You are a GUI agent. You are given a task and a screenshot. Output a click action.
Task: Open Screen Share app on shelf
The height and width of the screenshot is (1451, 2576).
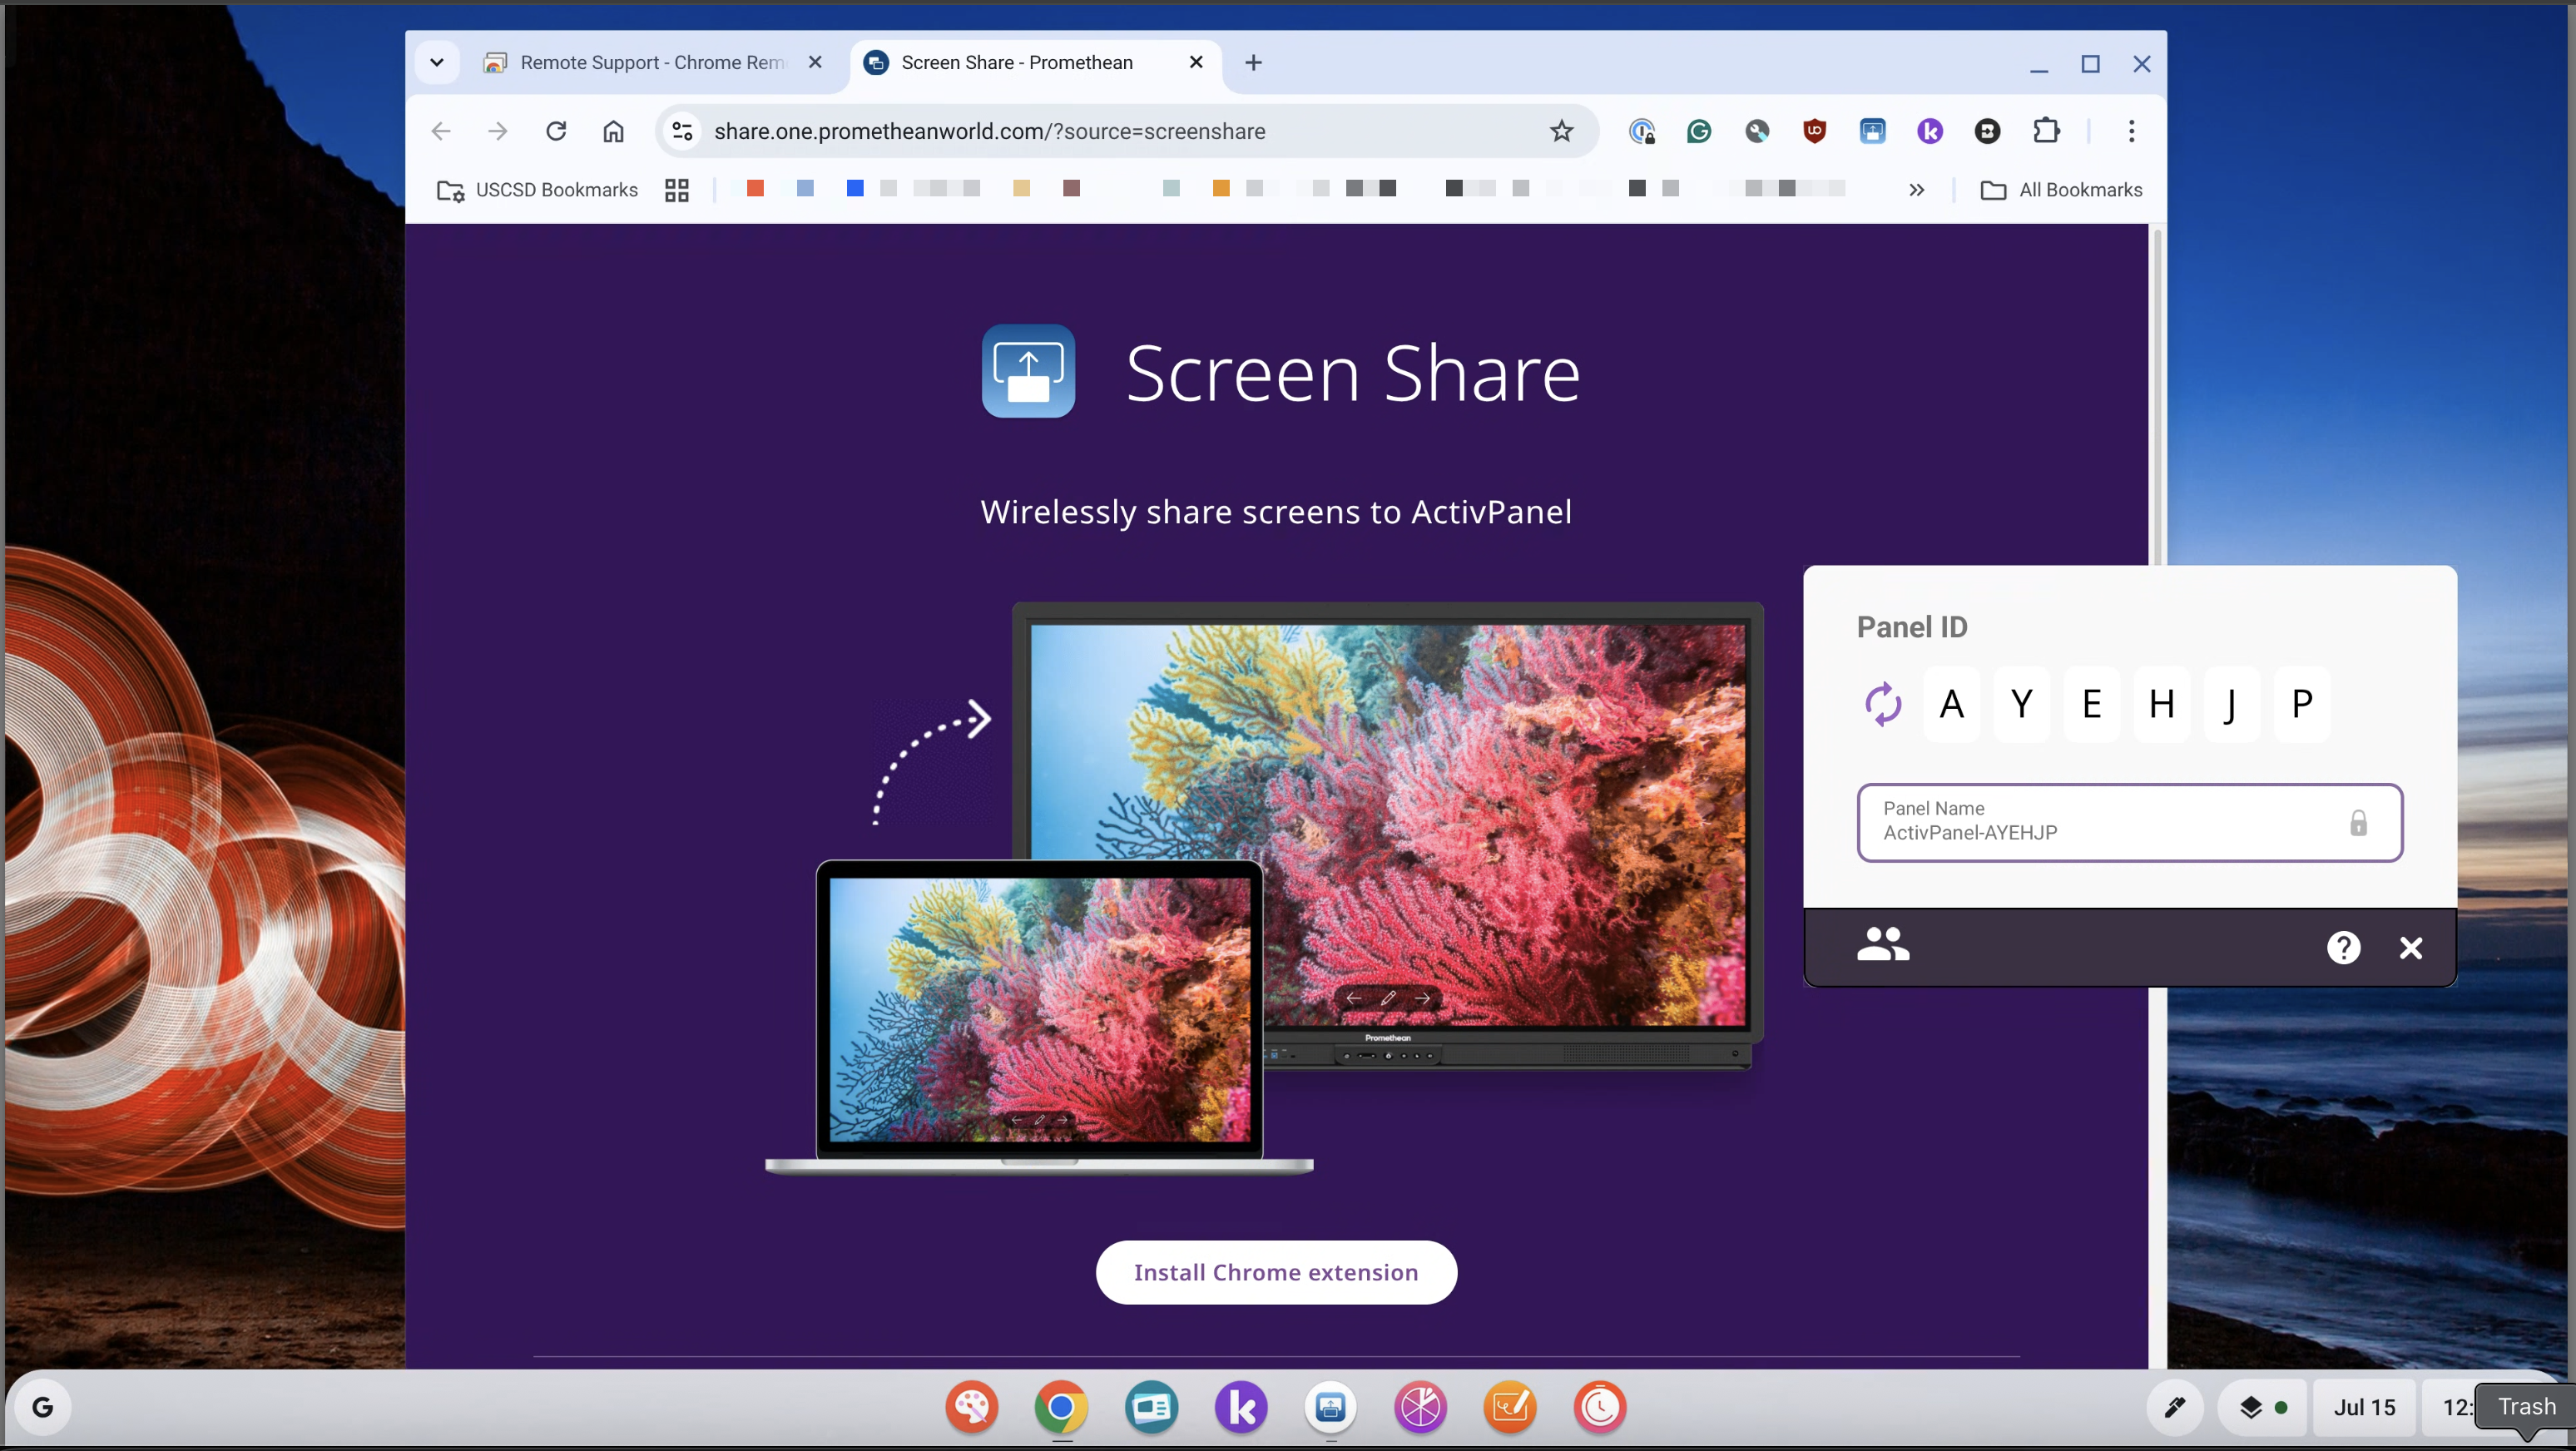coord(1330,1407)
